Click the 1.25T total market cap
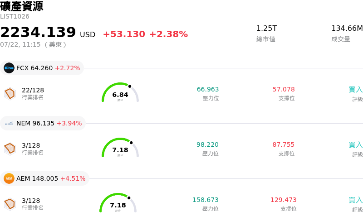 pos(266,28)
